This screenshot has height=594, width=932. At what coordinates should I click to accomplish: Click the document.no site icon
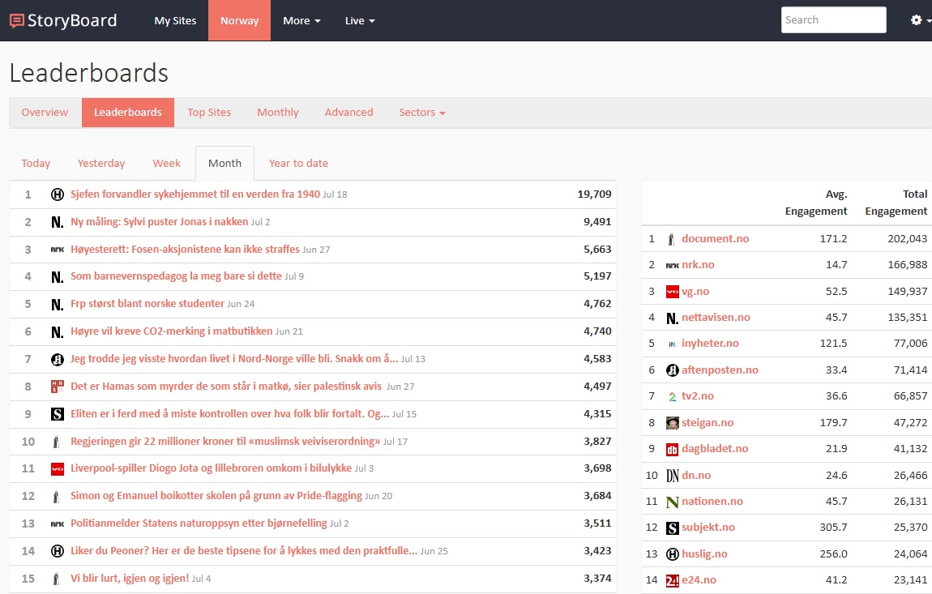[671, 239]
